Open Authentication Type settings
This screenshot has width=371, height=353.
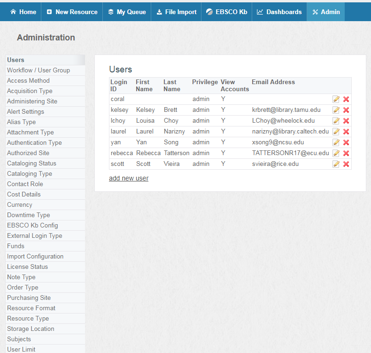45,143
